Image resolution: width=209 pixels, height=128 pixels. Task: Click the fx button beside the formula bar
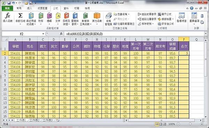point(61,34)
